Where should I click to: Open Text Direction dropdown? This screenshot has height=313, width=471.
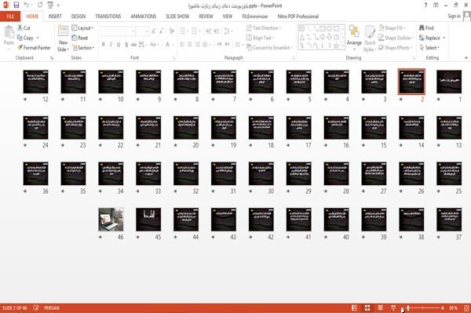(x=264, y=28)
